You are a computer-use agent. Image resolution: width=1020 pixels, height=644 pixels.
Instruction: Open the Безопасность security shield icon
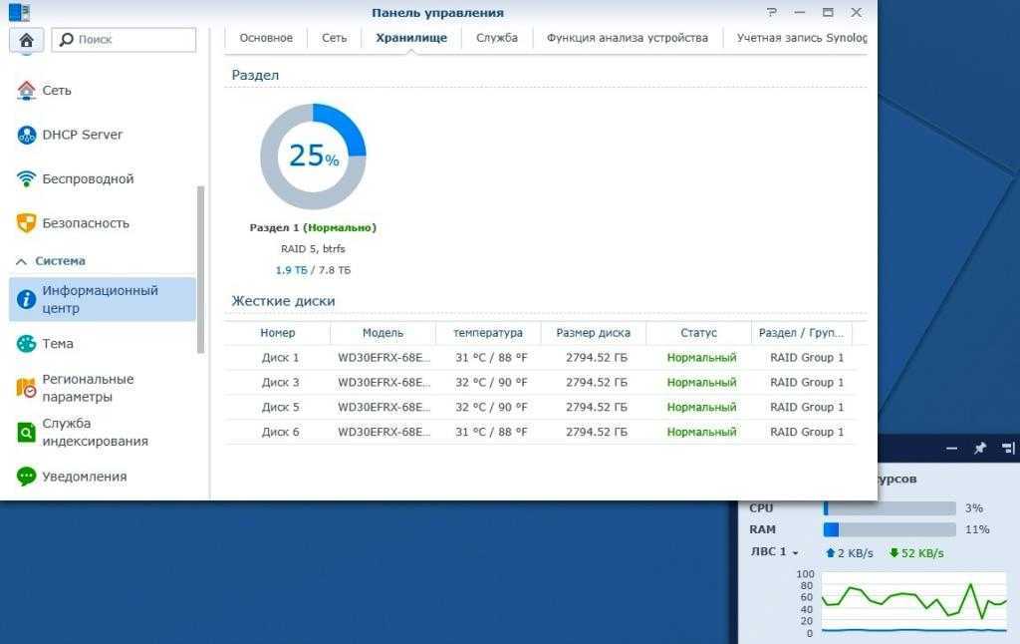tap(27, 223)
